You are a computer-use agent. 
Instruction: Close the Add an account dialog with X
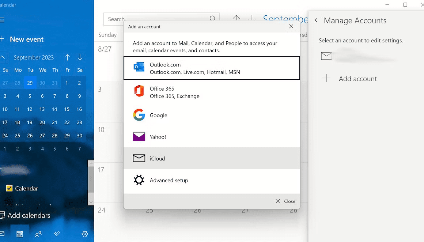291,26
